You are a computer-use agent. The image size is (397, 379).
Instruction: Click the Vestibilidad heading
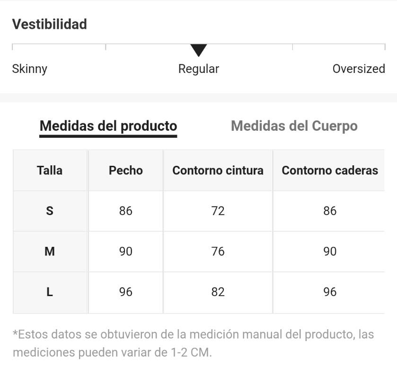pos(50,24)
